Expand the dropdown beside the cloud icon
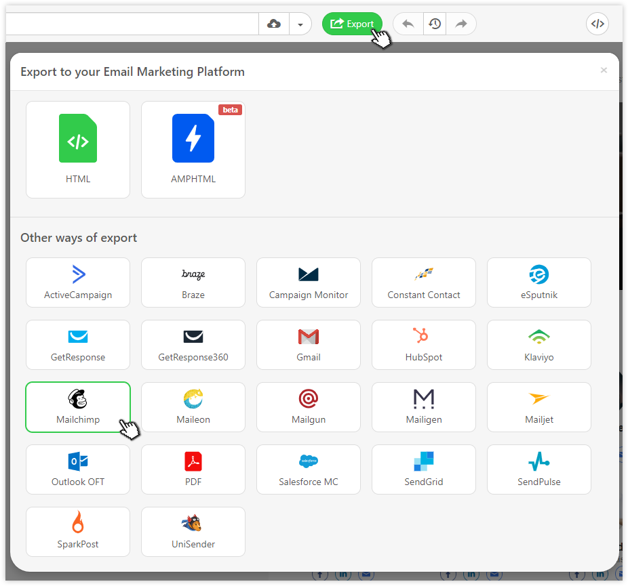This screenshot has width=628, height=586. (x=299, y=24)
